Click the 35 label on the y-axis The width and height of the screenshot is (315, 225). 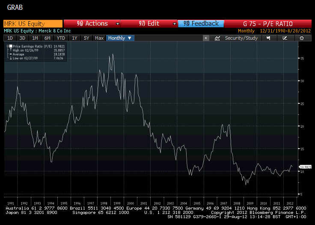[x=302, y=58]
